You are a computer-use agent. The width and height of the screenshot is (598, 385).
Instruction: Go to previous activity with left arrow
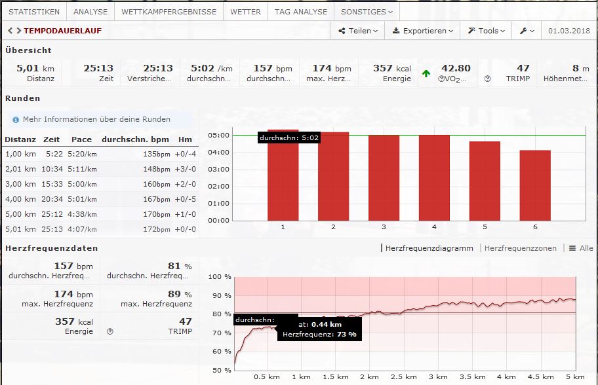pyautogui.click(x=10, y=31)
